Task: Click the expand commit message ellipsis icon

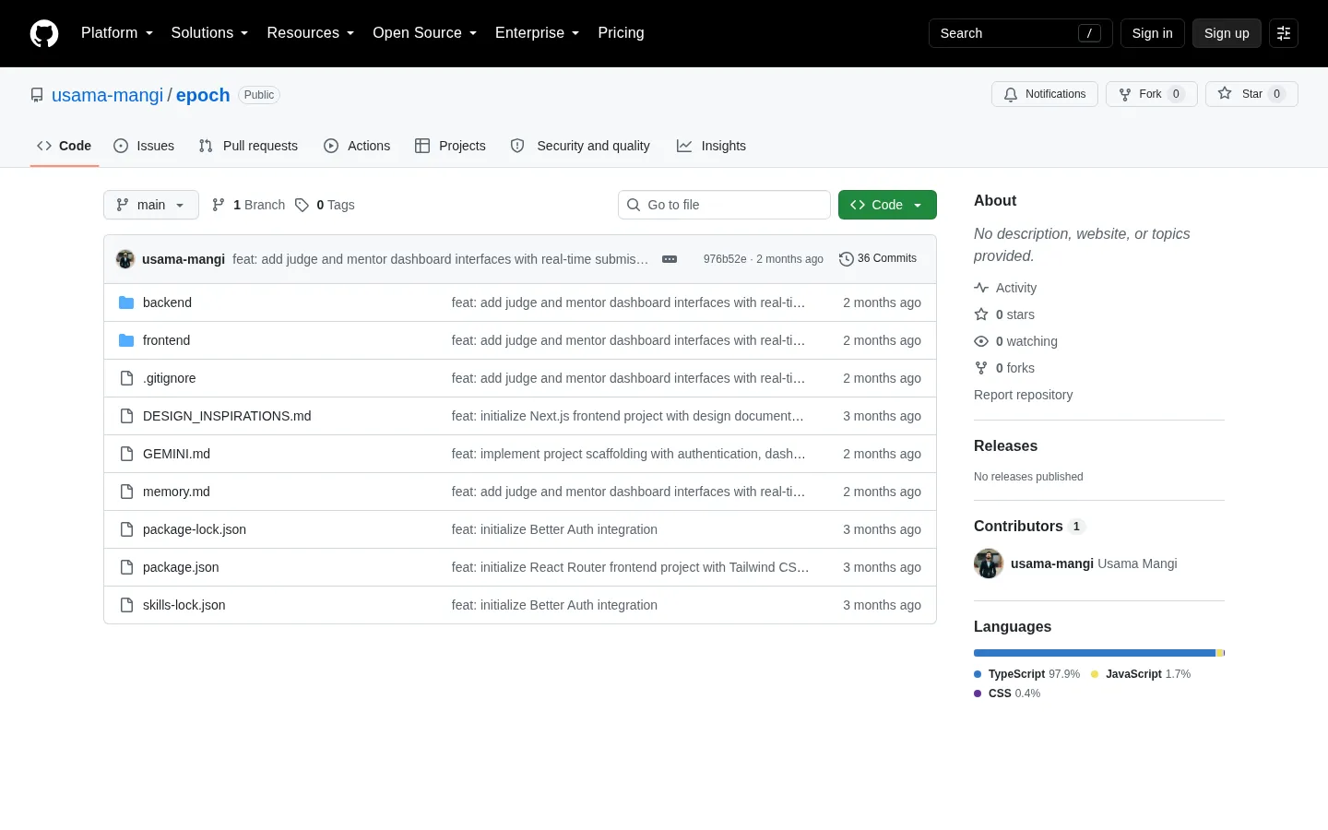Action: [670, 259]
